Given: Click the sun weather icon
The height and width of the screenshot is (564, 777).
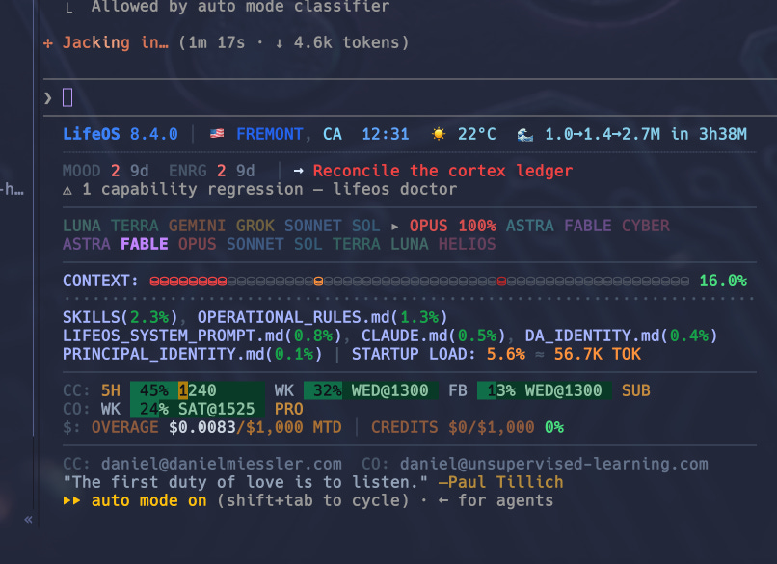Looking at the screenshot, I should (439, 134).
